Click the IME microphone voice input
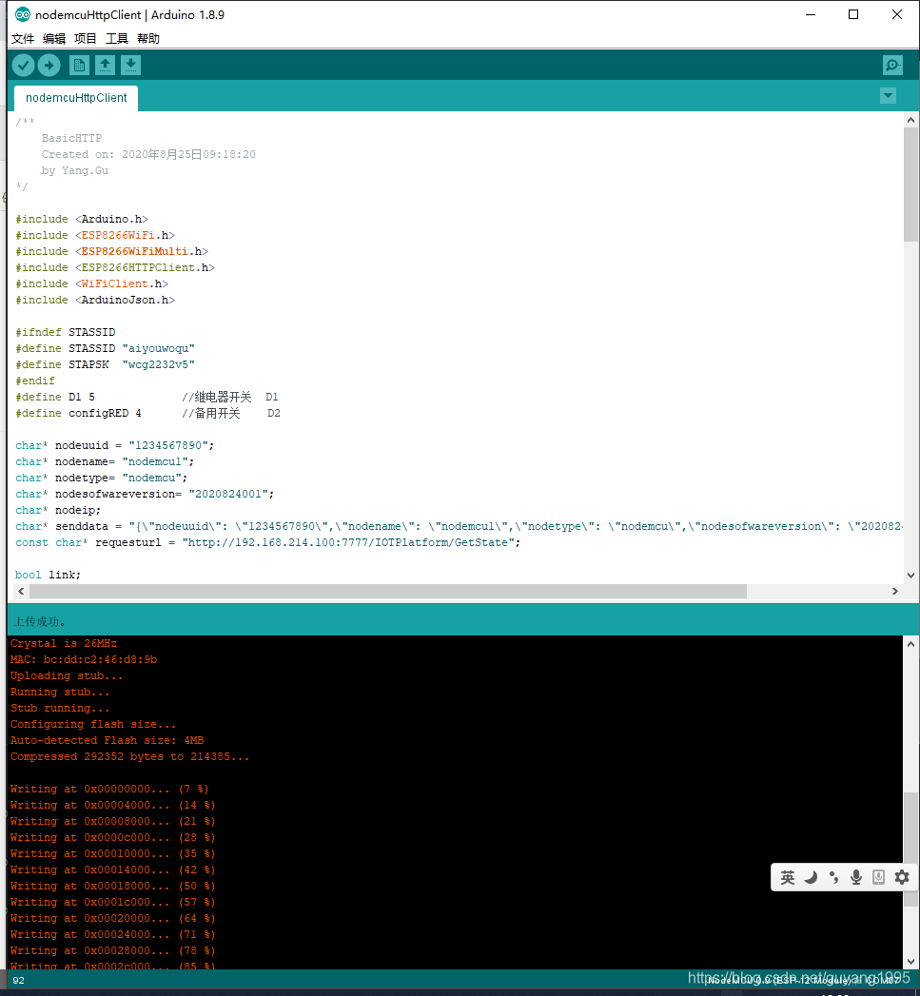920x996 pixels. click(856, 878)
